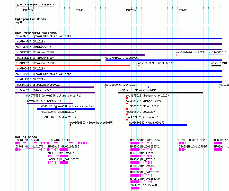
Task: Click the 152760k ruler tick label
Action: tap(183, 10)
